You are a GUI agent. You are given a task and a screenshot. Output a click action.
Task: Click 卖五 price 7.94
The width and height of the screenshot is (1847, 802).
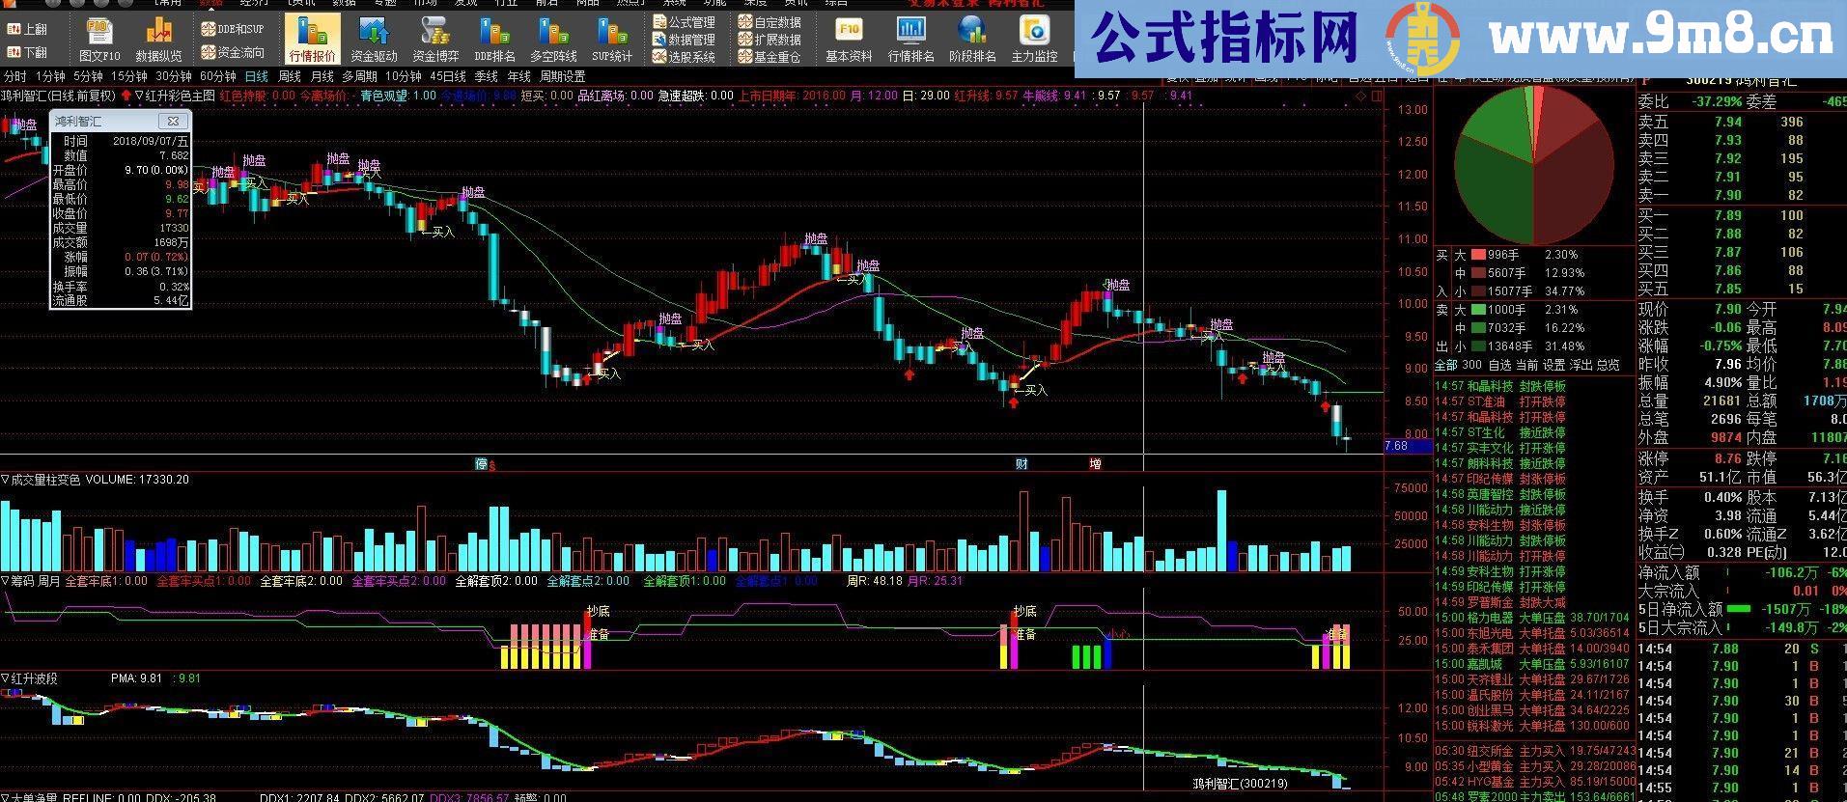pyautogui.click(x=1728, y=122)
